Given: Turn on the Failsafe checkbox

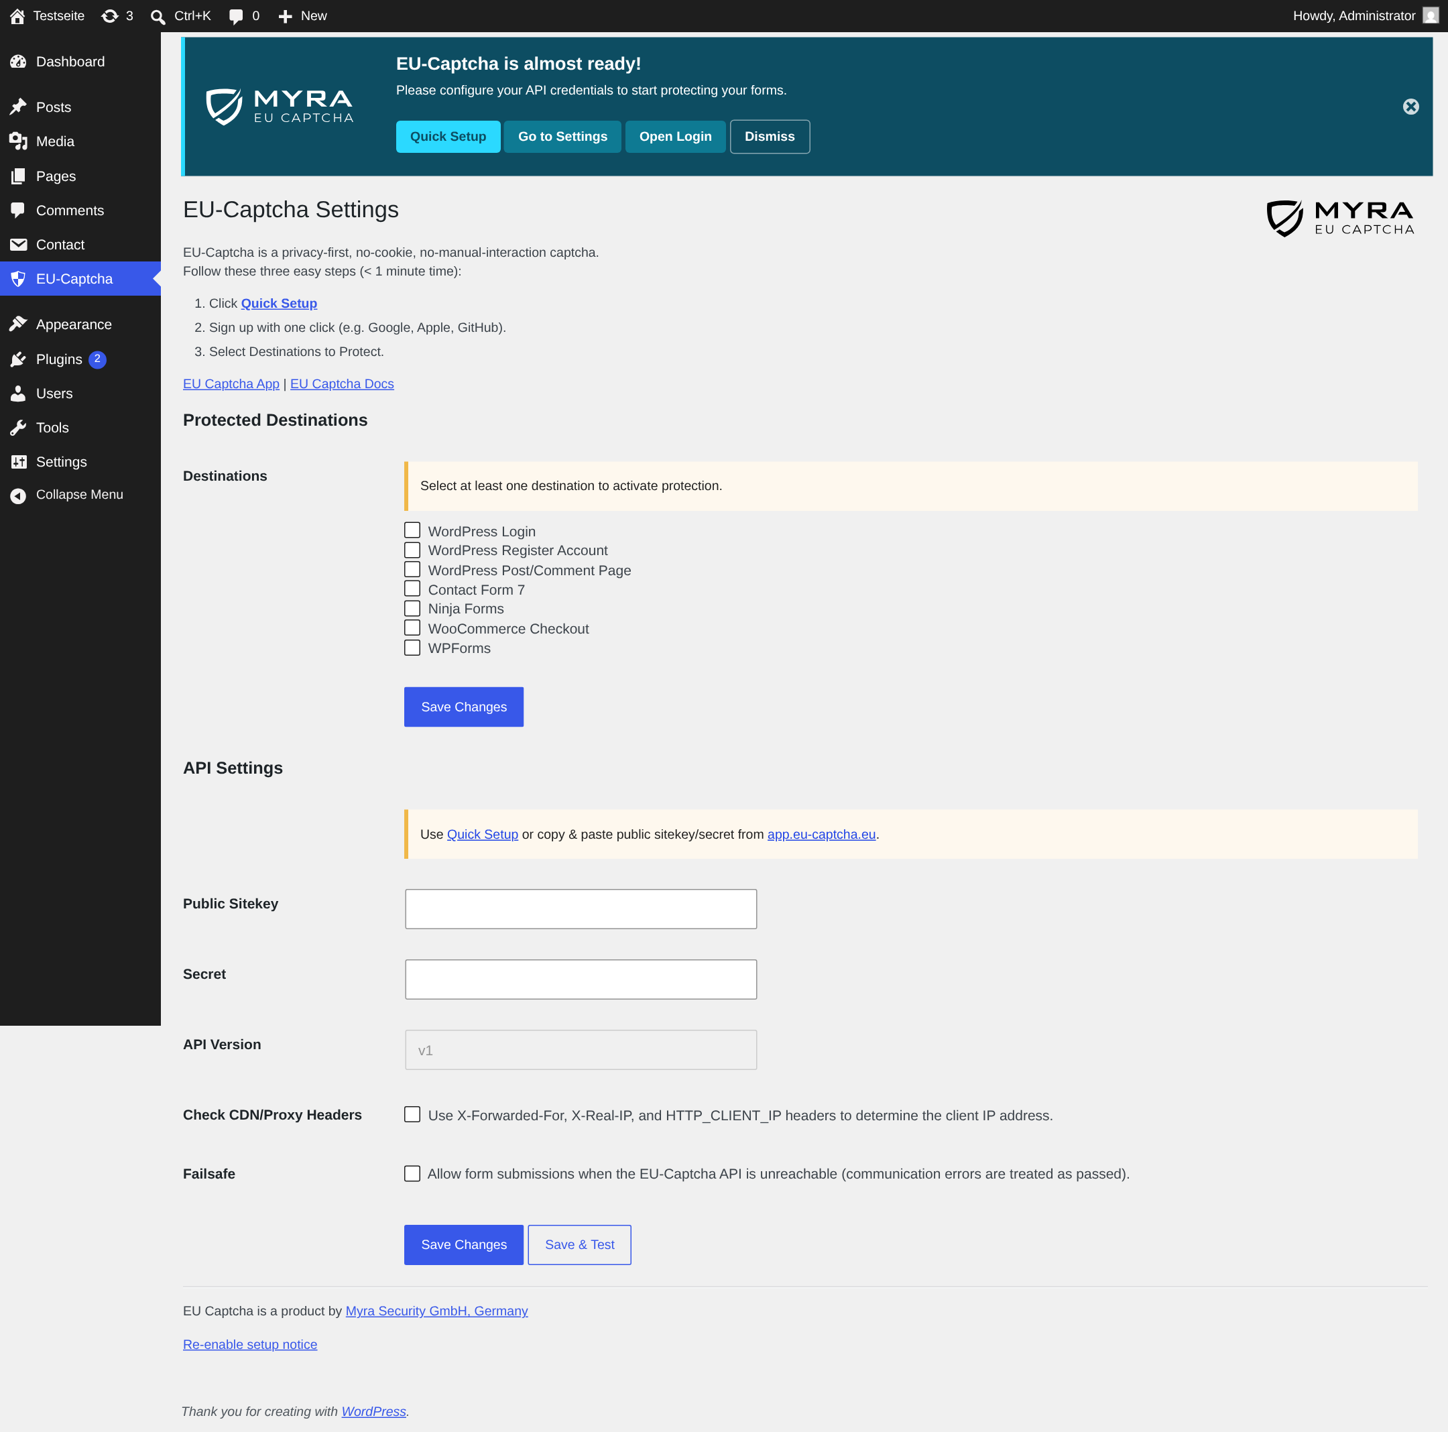Looking at the screenshot, I should (412, 1173).
